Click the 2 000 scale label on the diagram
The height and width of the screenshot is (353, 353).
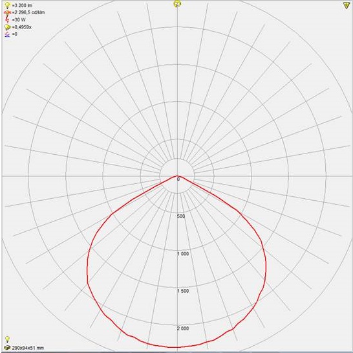pyautogui.click(x=183, y=328)
